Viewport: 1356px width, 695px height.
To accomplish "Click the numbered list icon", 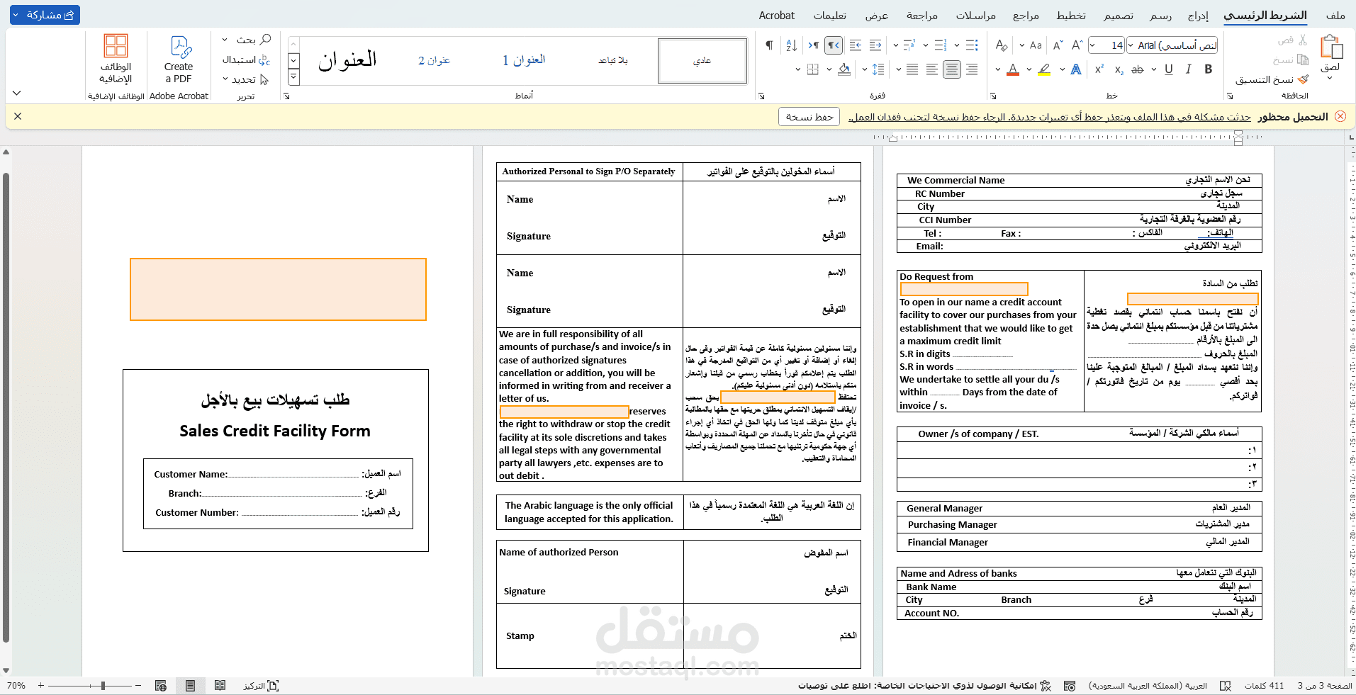I will point(941,45).
